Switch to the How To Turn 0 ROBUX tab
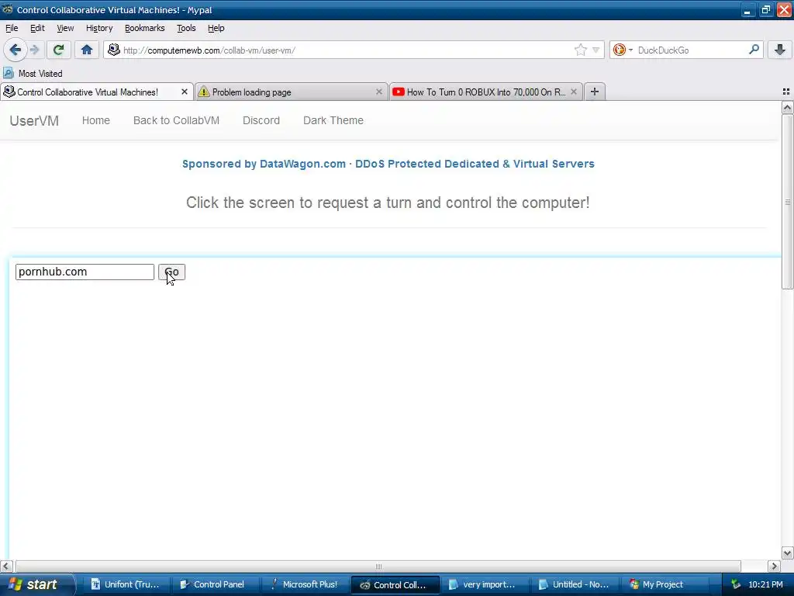Image resolution: width=794 pixels, height=596 pixels. coord(485,92)
